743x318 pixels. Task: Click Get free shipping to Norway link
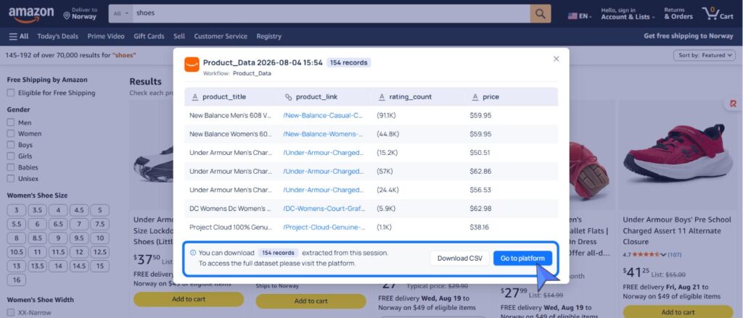coord(688,36)
